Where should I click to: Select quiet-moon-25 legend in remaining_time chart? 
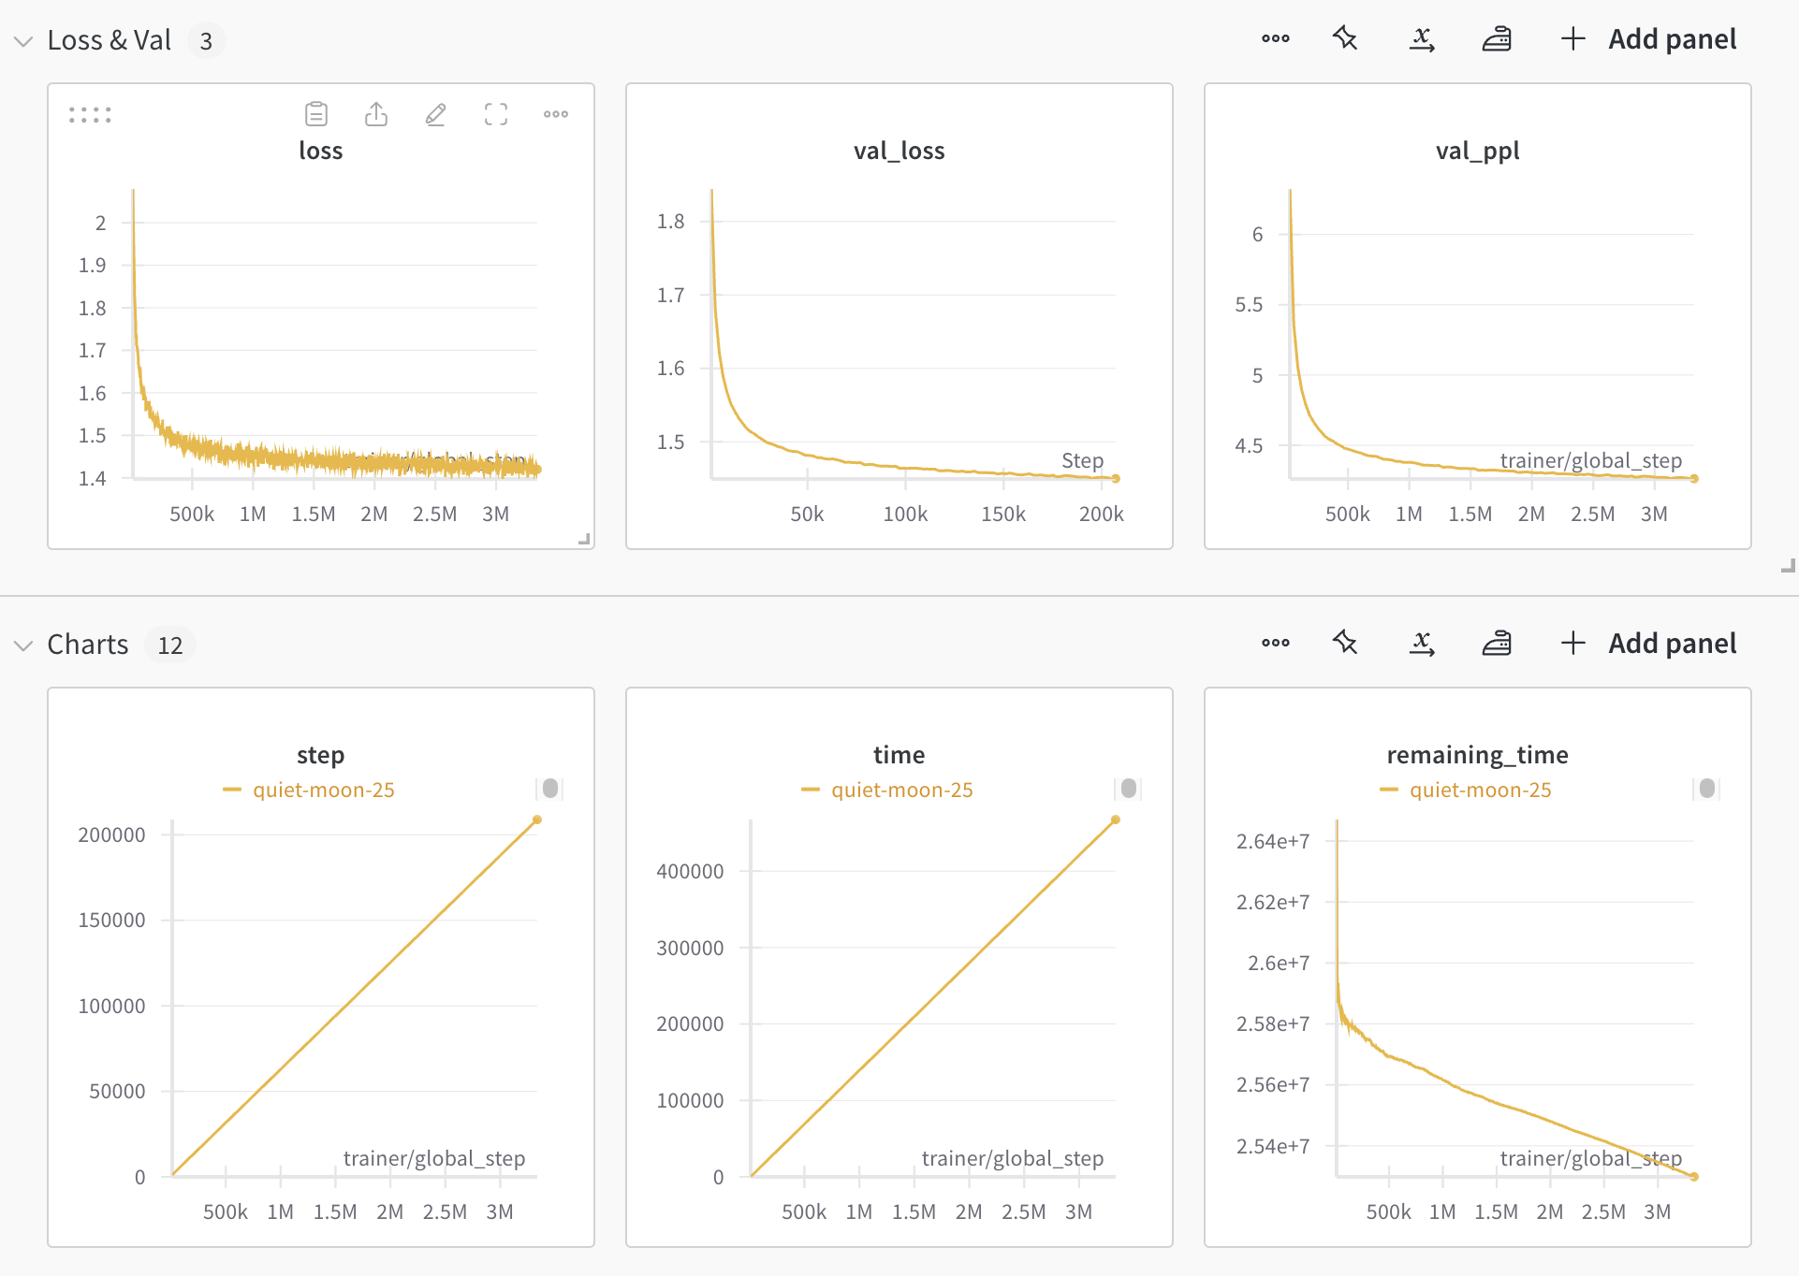pyautogui.click(x=1466, y=790)
